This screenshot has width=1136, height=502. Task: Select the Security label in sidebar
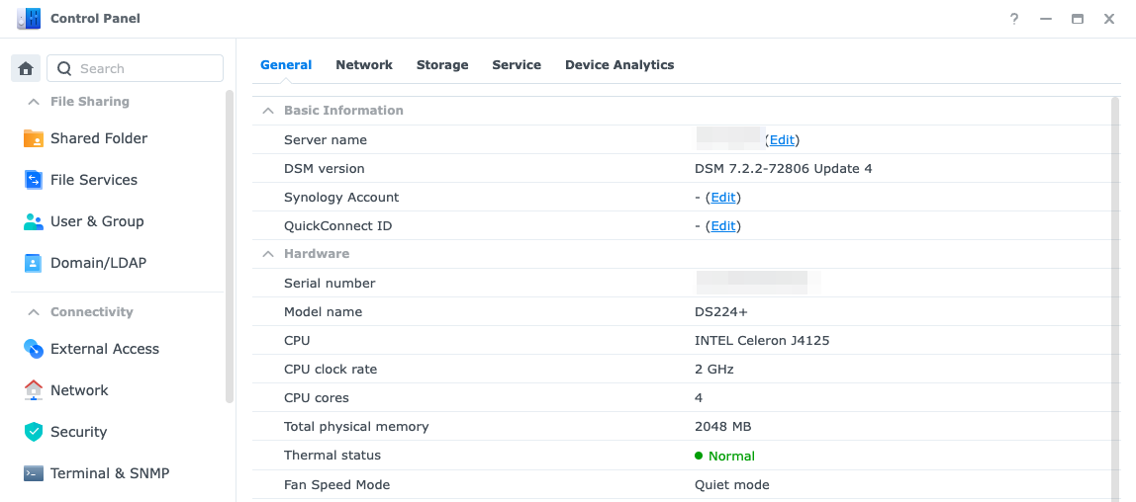click(78, 432)
